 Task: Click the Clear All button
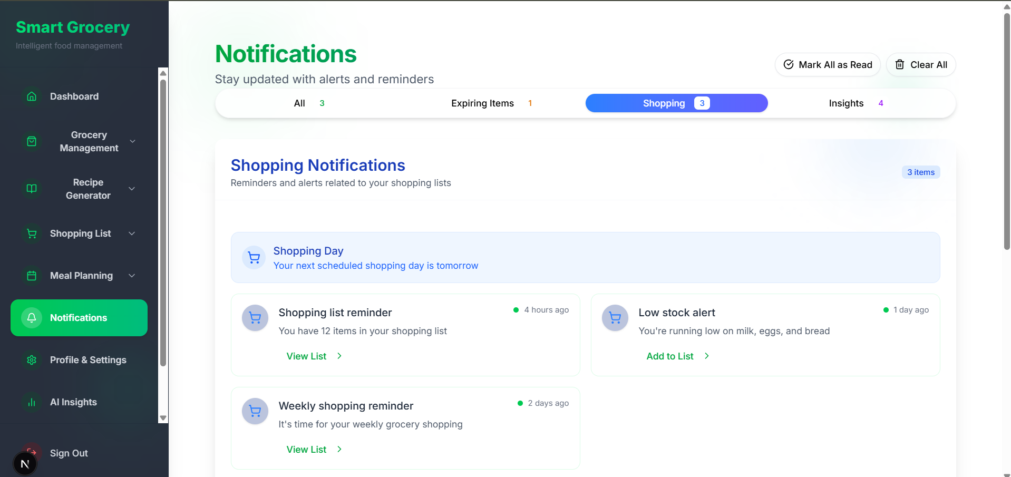pos(921,64)
